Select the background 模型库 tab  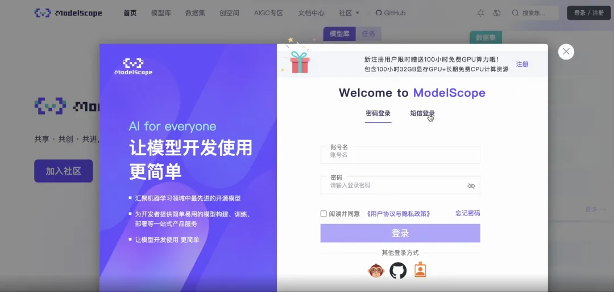click(339, 34)
